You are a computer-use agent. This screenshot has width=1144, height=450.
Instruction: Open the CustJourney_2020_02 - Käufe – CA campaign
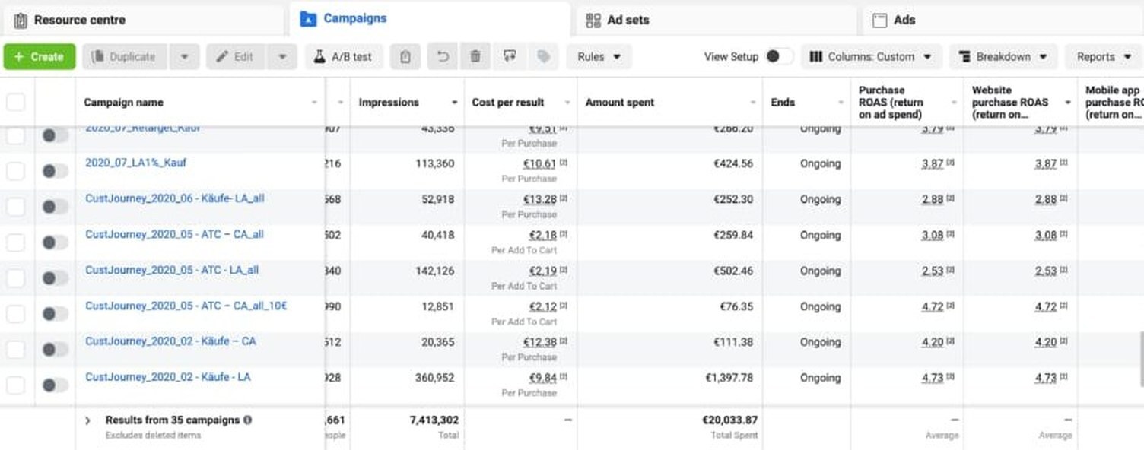[x=170, y=341]
